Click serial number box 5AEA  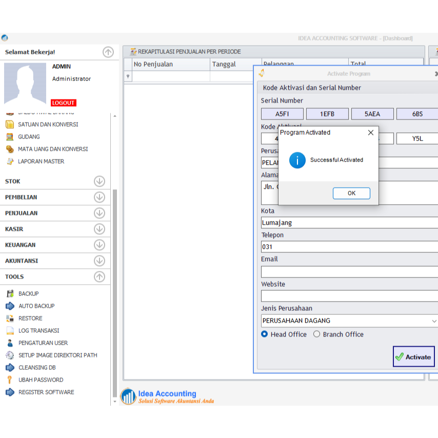click(372, 114)
